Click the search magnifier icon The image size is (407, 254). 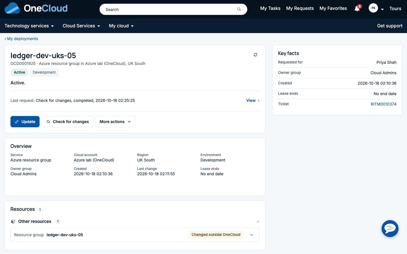coord(239,9)
